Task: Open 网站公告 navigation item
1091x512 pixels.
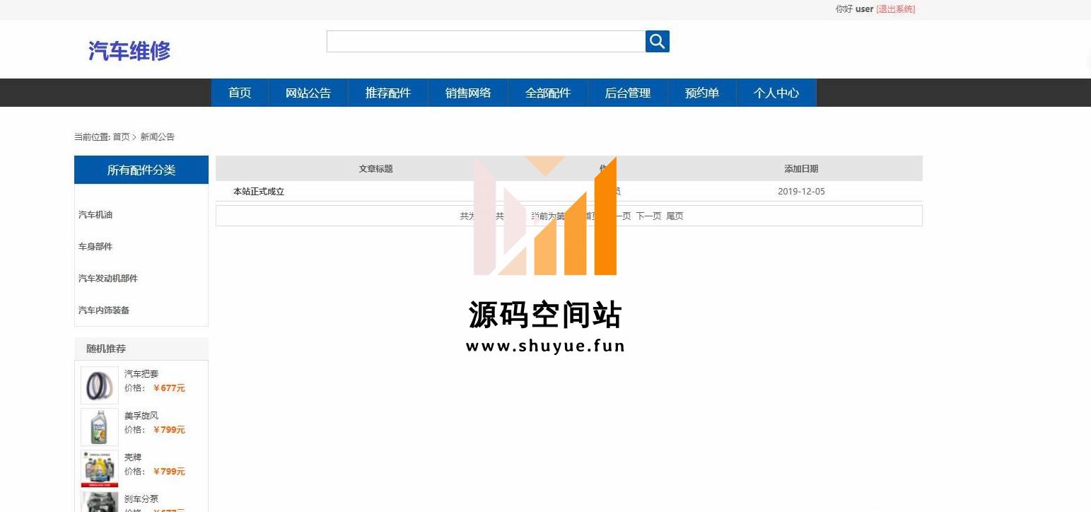Action: (x=308, y=93)
